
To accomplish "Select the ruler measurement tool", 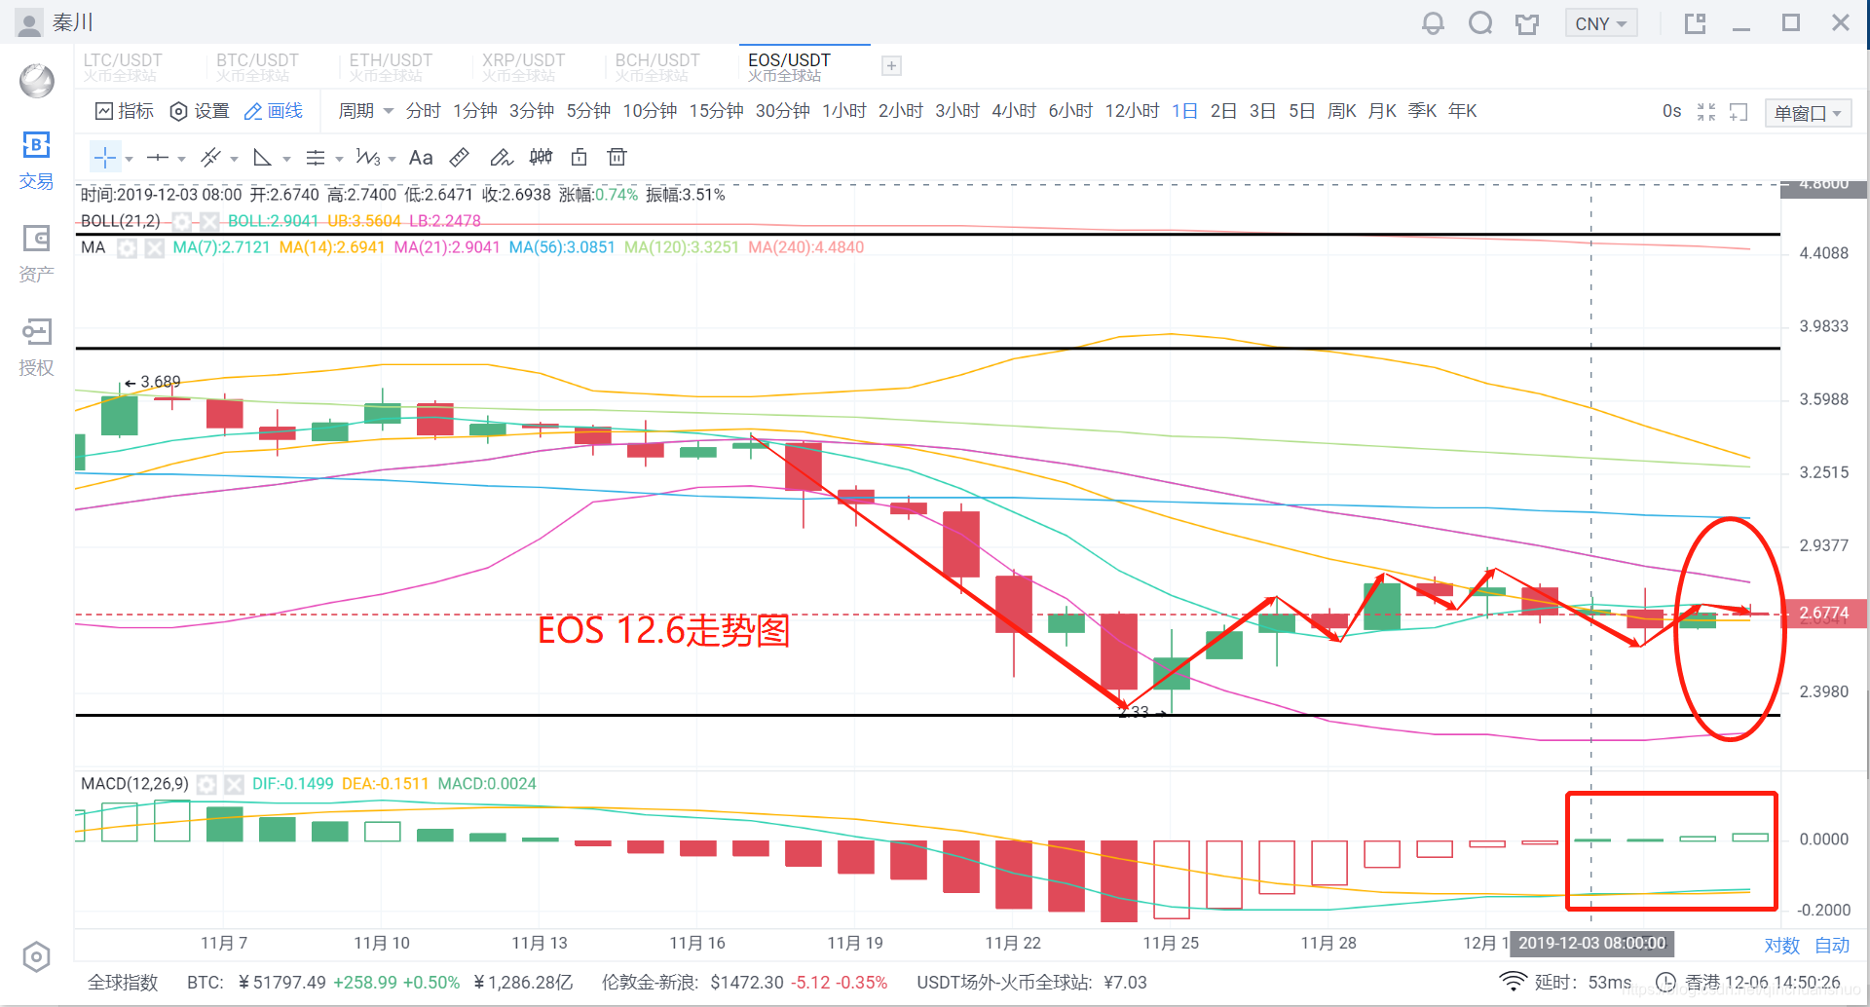I will pos(460,157).
